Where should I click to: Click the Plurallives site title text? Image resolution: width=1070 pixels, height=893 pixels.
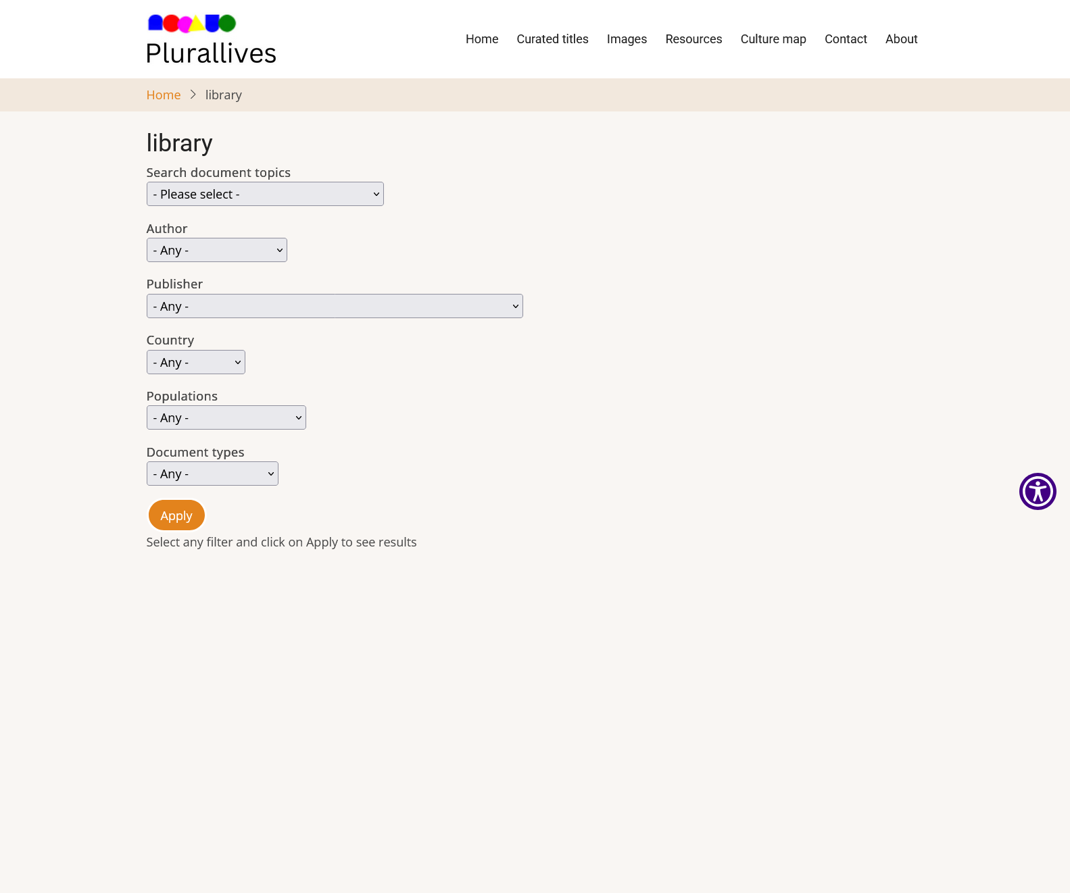point(211,53)
